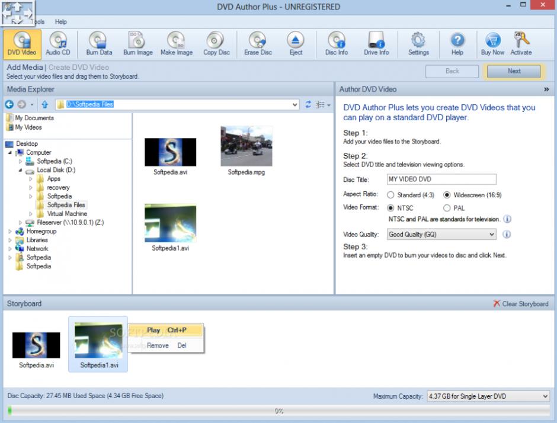Select the Libraries tree item
Screen dimensions: 557x423
tap(37, 240)
